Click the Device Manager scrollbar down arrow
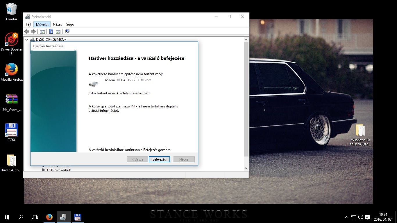Screen dimensions: 397x223 (x=246, y=168)
